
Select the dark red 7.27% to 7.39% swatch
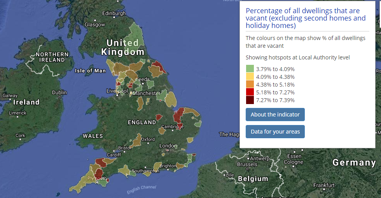coord(250,100)
